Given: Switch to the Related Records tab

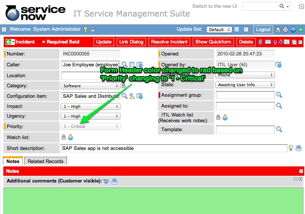Looking at the screenshot, I should pyautogui.click(x=46, y=161).
